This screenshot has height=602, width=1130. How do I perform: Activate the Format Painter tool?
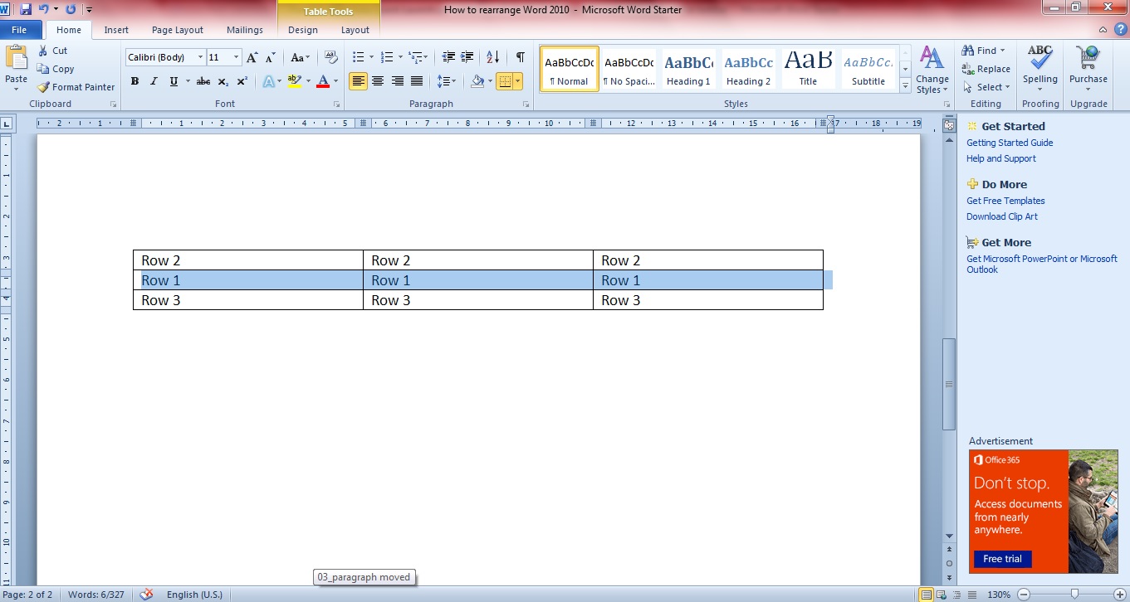click(x=76, y=87)
